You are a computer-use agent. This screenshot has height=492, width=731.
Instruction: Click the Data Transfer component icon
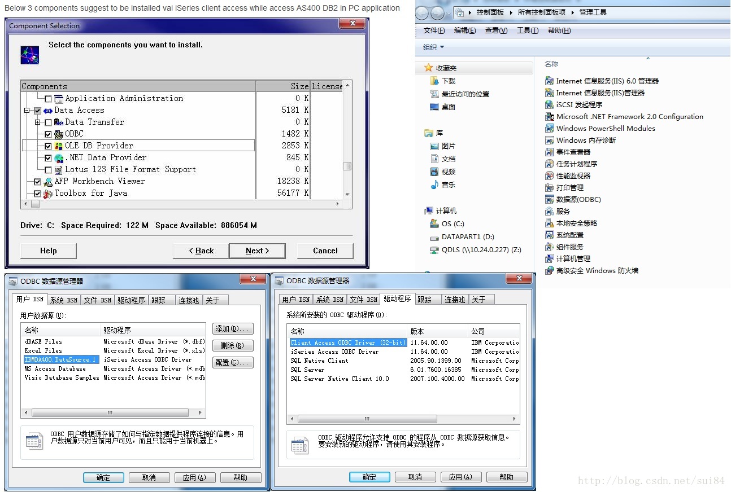pos(59,122)
